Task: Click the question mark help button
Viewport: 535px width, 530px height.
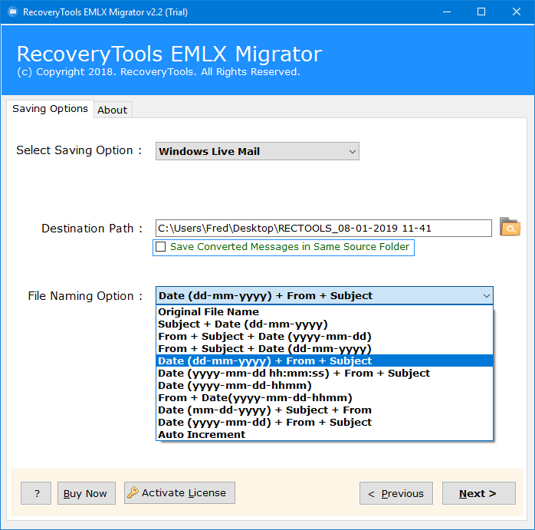Action: [36, 493]
